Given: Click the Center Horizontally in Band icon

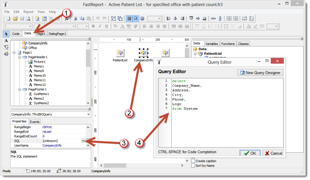Looking at the screenshot, I should [229, 18].
